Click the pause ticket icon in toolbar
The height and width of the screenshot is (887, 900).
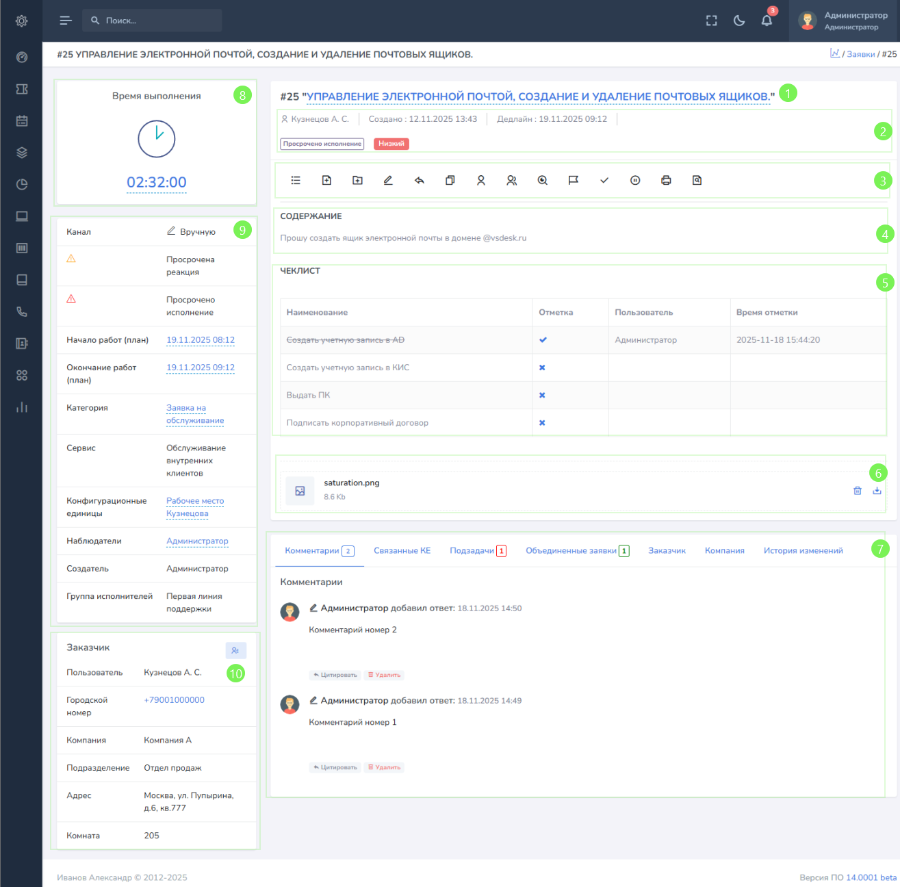coord(635,181)
